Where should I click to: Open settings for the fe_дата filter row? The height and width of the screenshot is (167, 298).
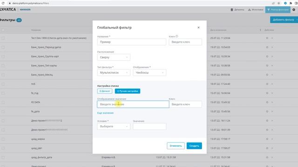click(267, 111)
